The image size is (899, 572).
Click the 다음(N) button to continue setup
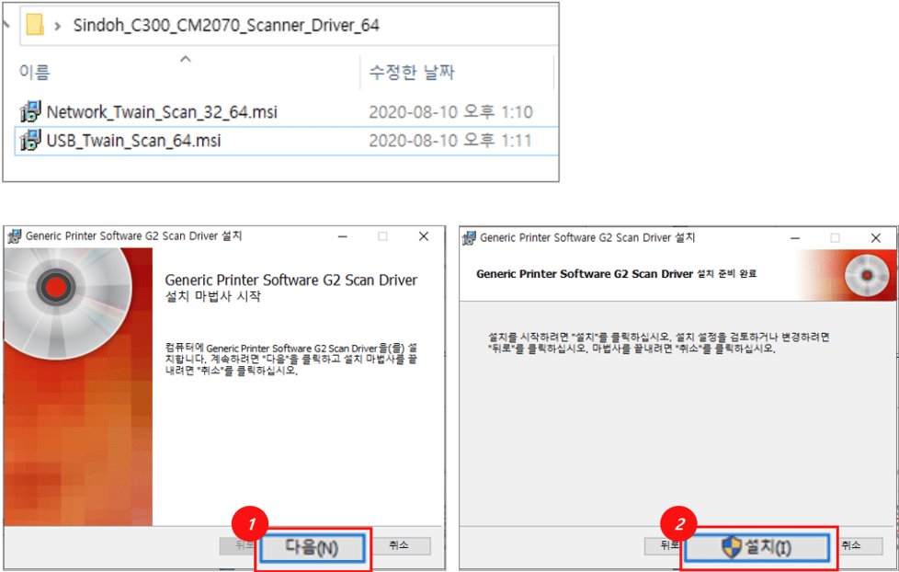point(314,545)
